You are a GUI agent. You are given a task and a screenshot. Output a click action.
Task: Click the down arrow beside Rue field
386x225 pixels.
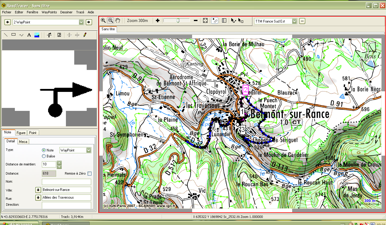pos(38,197)
